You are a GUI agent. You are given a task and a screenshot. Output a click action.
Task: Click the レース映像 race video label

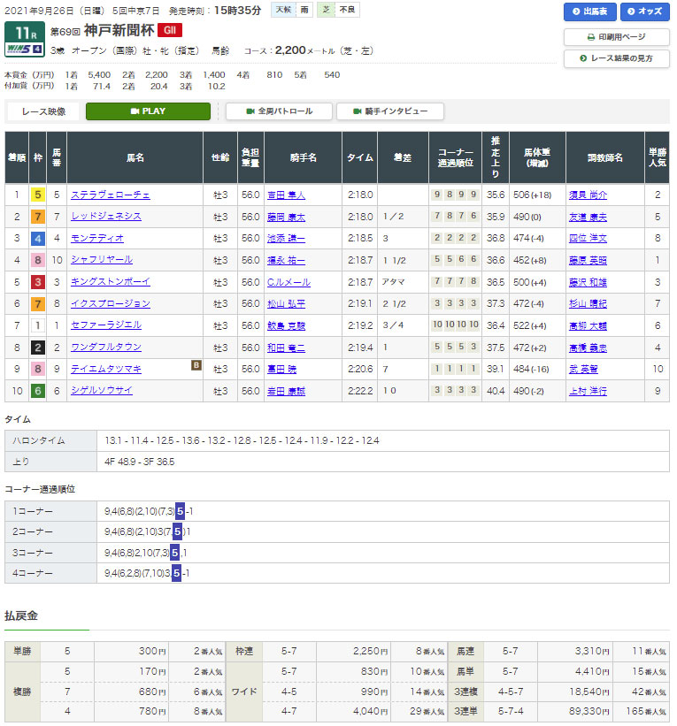click(43, 111)
